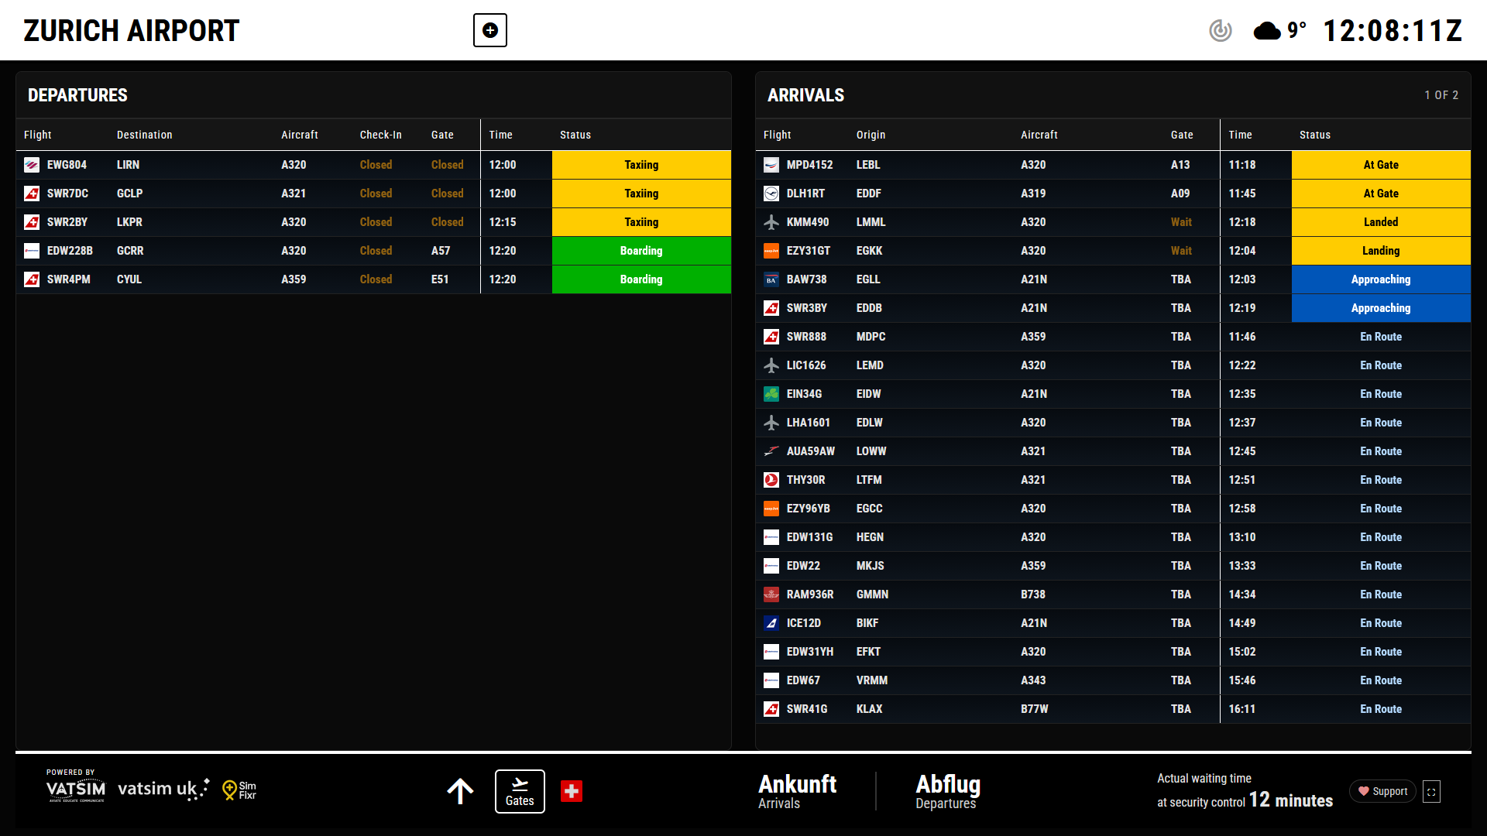Click the easyJet logo beside EZY31GT

click(x=771, y=251)
